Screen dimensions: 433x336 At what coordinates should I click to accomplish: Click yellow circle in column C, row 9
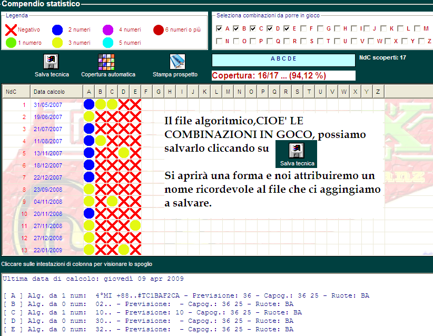pyautogui.click(x=112, y=201)
